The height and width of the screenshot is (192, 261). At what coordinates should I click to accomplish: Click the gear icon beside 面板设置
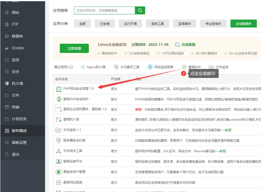[7, 143]
